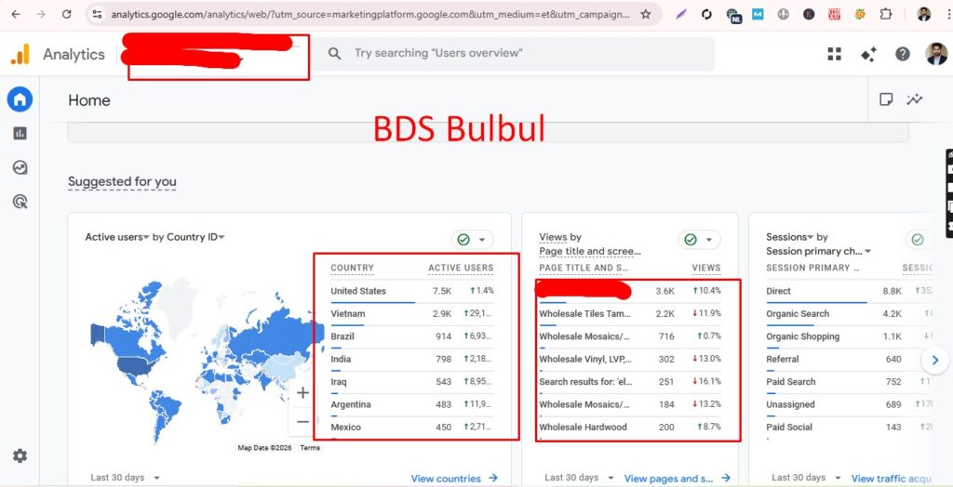The height and width of the screenshot is (487, 953).
Task: Change Last 30 days on countries card
Action: (126, 478)
